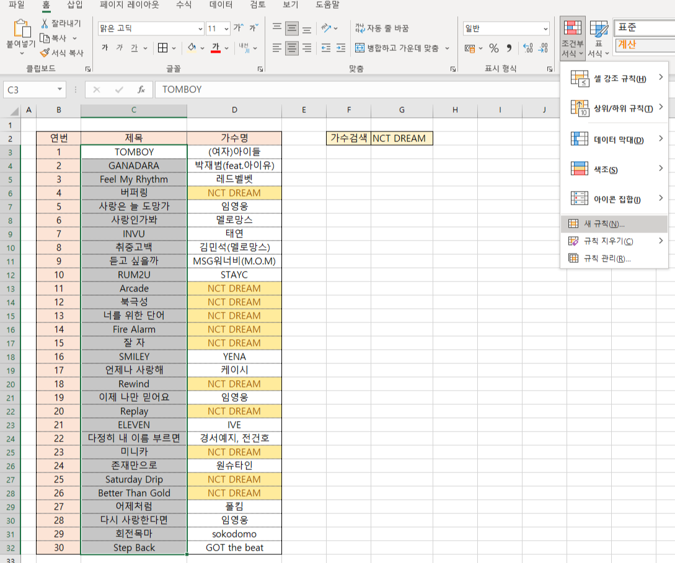The height and width of the screenshot is (563, 675).
Task: Click Conditional Formatting (조건부 서식) button
Action: pos(573,39)
